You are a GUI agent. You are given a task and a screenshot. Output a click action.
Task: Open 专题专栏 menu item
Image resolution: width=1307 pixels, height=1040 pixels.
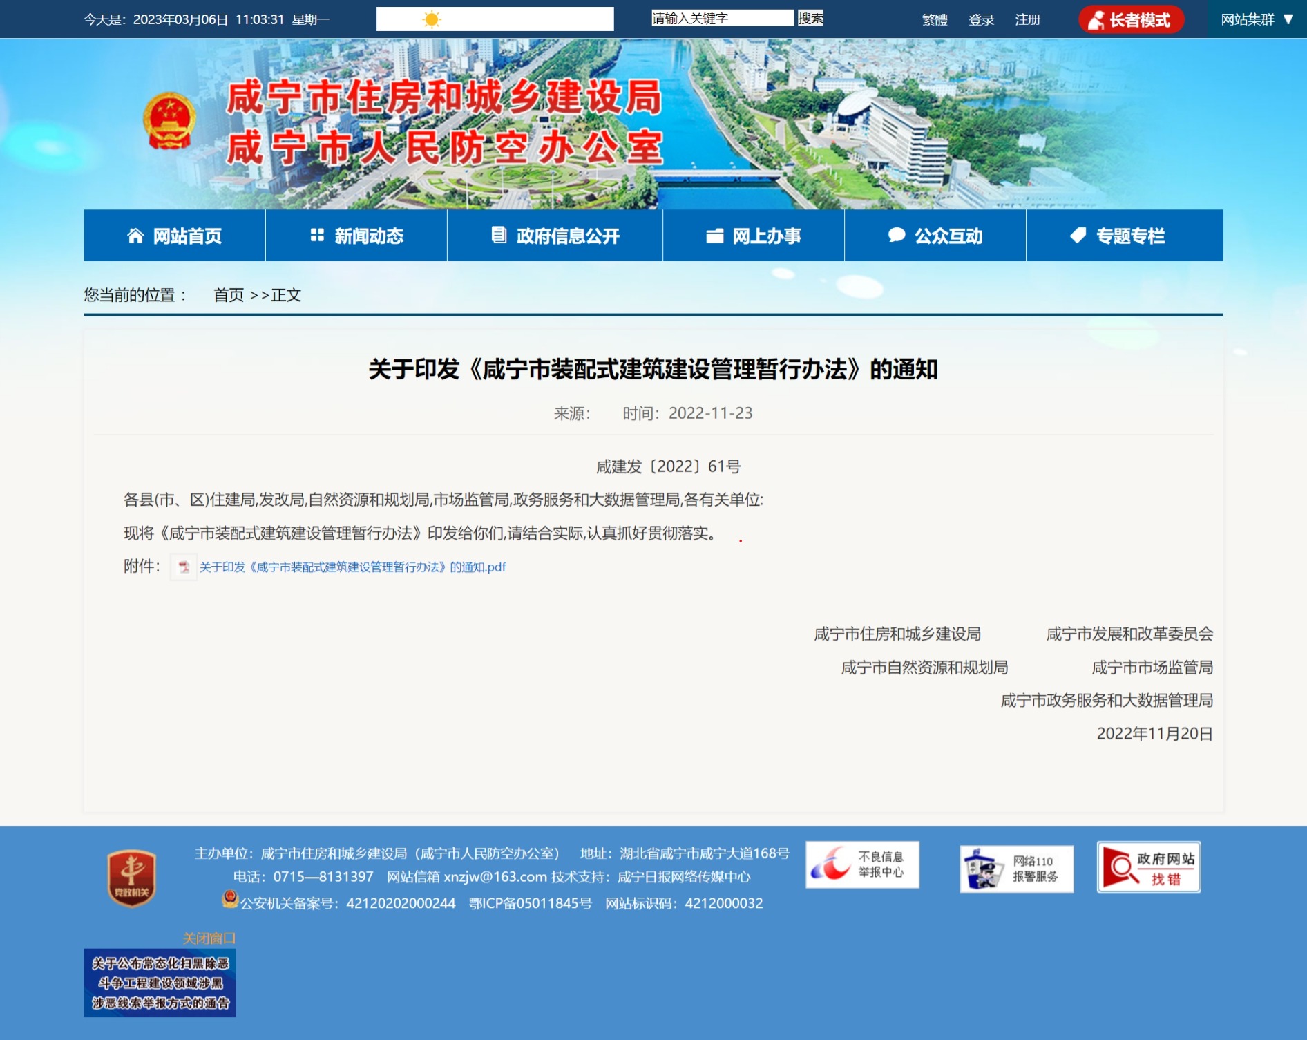1125,236
